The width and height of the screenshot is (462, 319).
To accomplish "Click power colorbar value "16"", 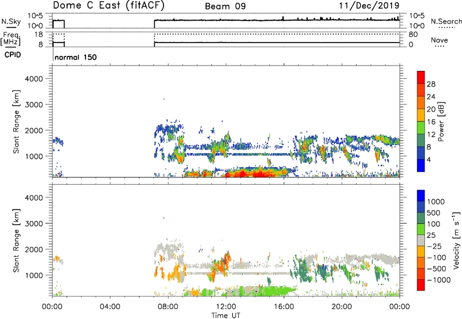I will 431,122.
